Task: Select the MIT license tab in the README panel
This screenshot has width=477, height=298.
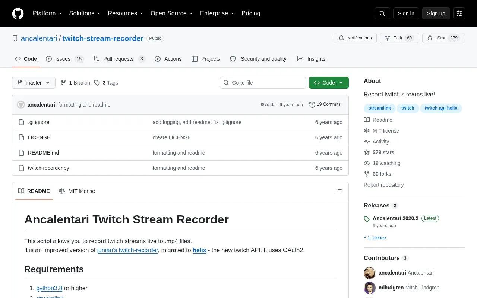Action: pos(77,191)
